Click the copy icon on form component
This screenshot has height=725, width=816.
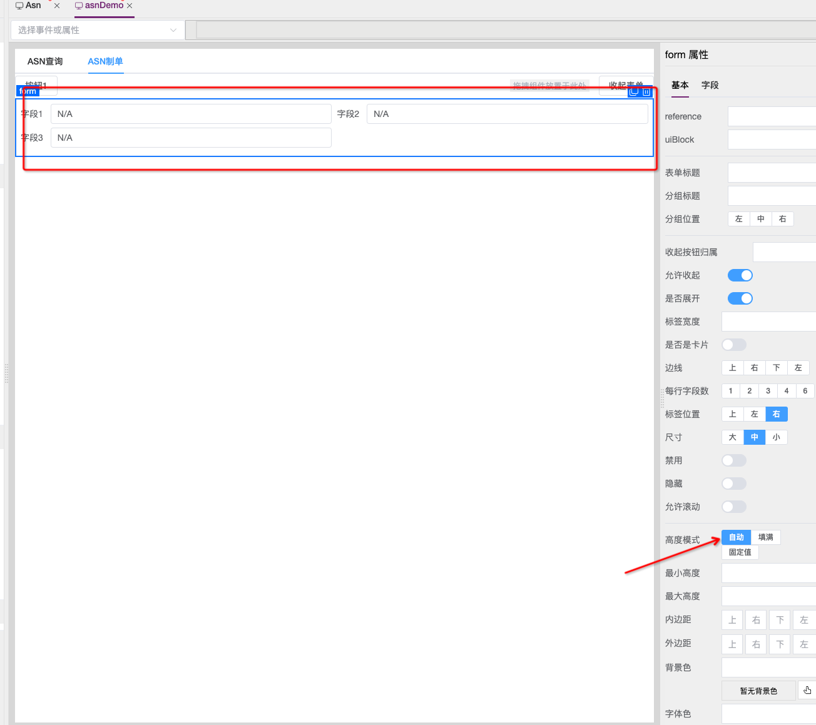634,91
